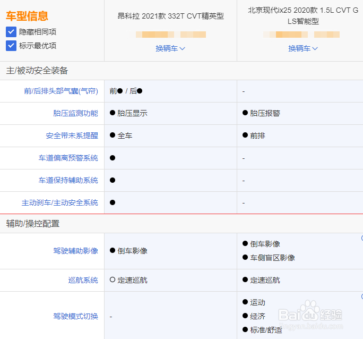Viewport: 363px width, 339px height.
Task: Click 全车 seatbelt reminder value
Action: (125, 135)
